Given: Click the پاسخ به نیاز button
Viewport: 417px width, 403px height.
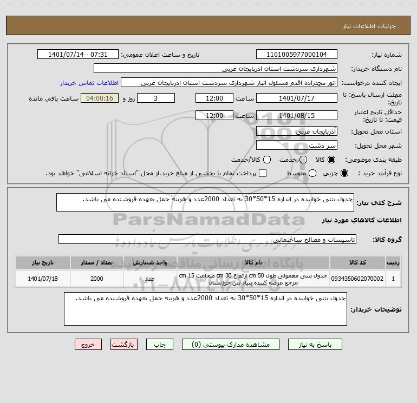Looking at the screenshot, I should [x=315, y=345].
